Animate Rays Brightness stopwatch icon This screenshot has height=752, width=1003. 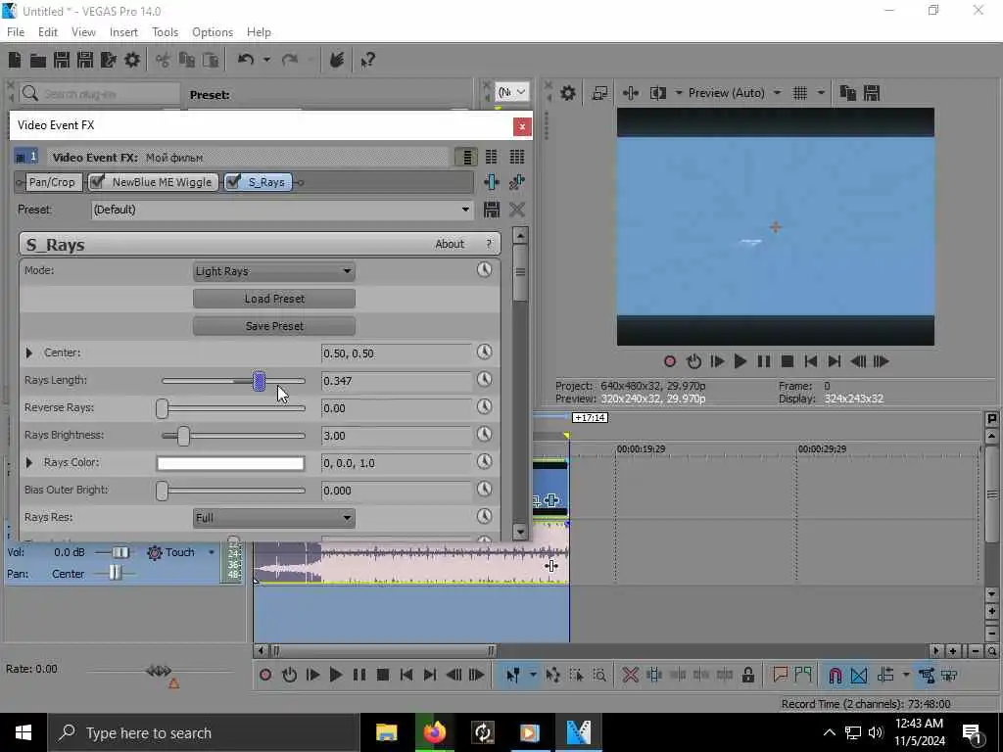pos(484,434)
